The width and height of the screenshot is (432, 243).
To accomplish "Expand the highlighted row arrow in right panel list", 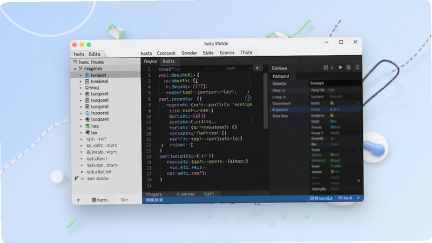I will pos(273,110).
